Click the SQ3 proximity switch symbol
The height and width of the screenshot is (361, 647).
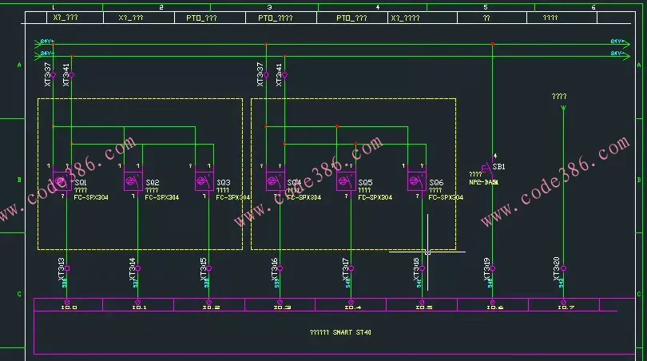[204, 182]
